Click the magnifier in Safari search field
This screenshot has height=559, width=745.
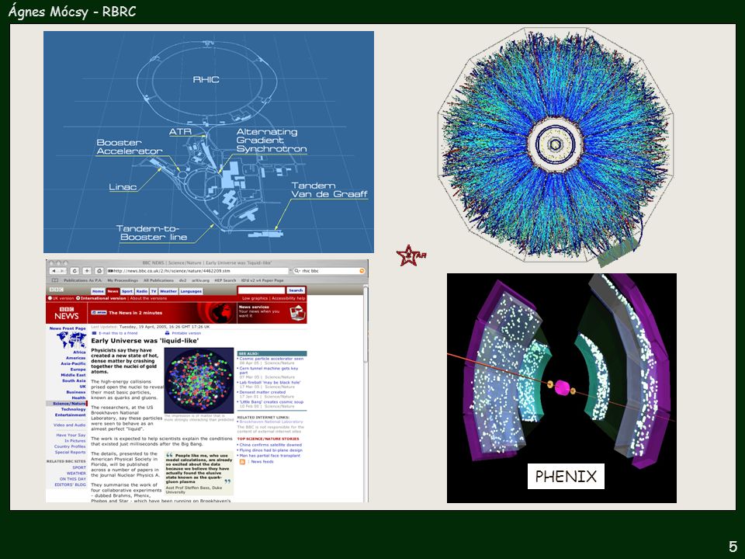point(297,271)
